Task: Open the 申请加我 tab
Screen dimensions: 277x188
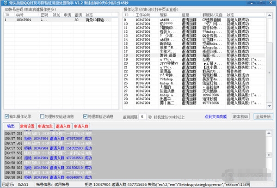Action: [x=45, y=126]
